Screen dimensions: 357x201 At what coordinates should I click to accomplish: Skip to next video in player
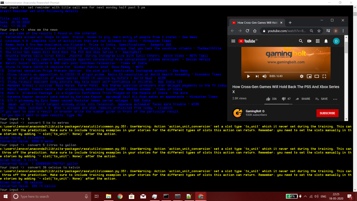pos(257,76)
